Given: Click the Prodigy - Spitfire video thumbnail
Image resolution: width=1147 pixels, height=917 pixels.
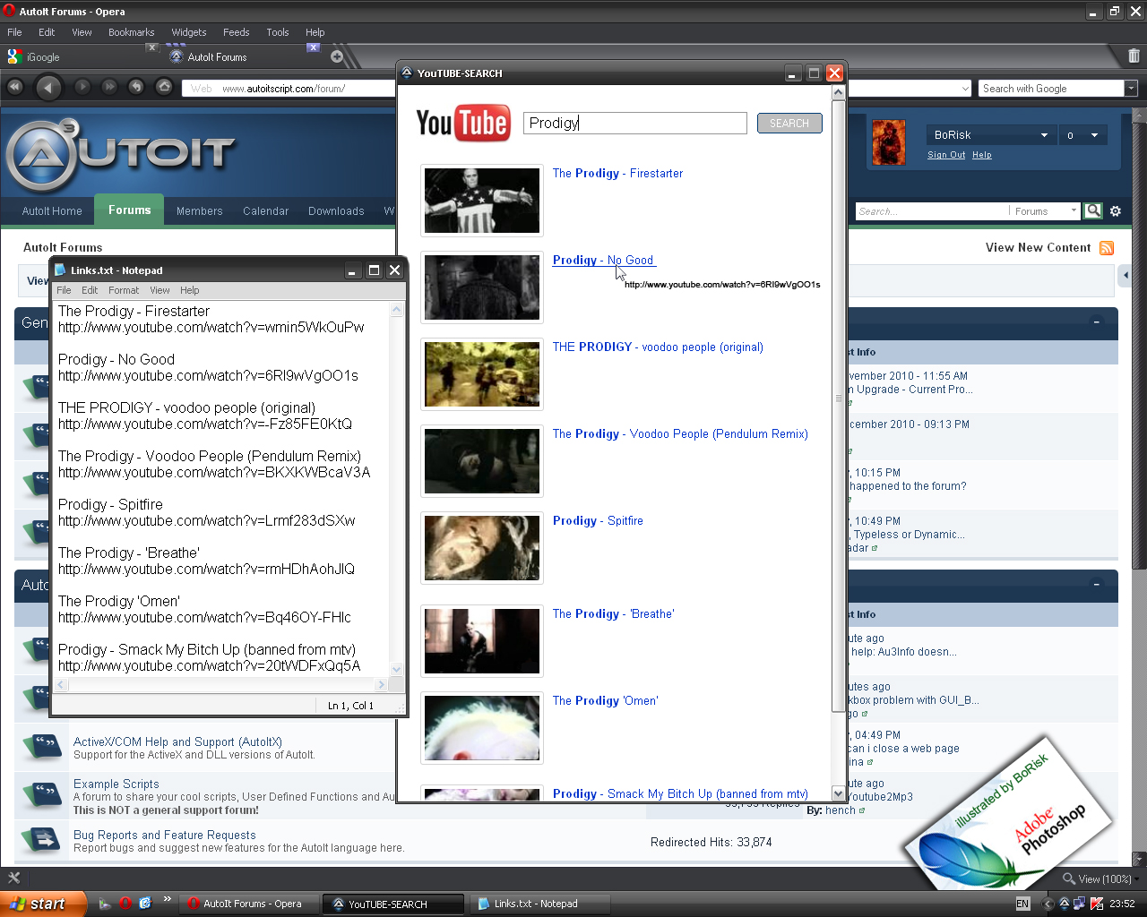Looking at the screenshot, I should [482, 548].
